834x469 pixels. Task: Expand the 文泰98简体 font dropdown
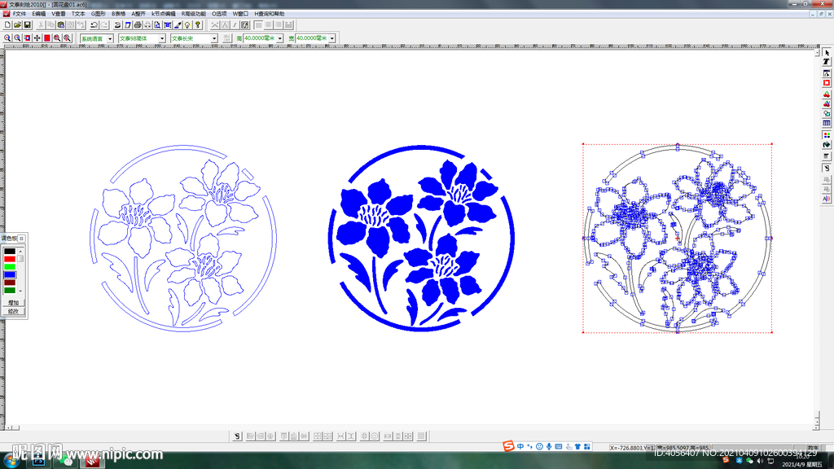pos(162,38)
